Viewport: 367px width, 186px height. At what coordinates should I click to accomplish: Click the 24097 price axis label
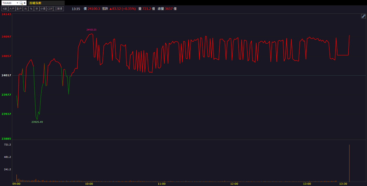(6, 37)
